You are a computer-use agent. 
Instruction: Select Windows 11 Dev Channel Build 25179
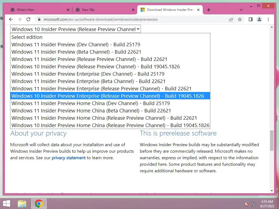click(x=110, y=44)
